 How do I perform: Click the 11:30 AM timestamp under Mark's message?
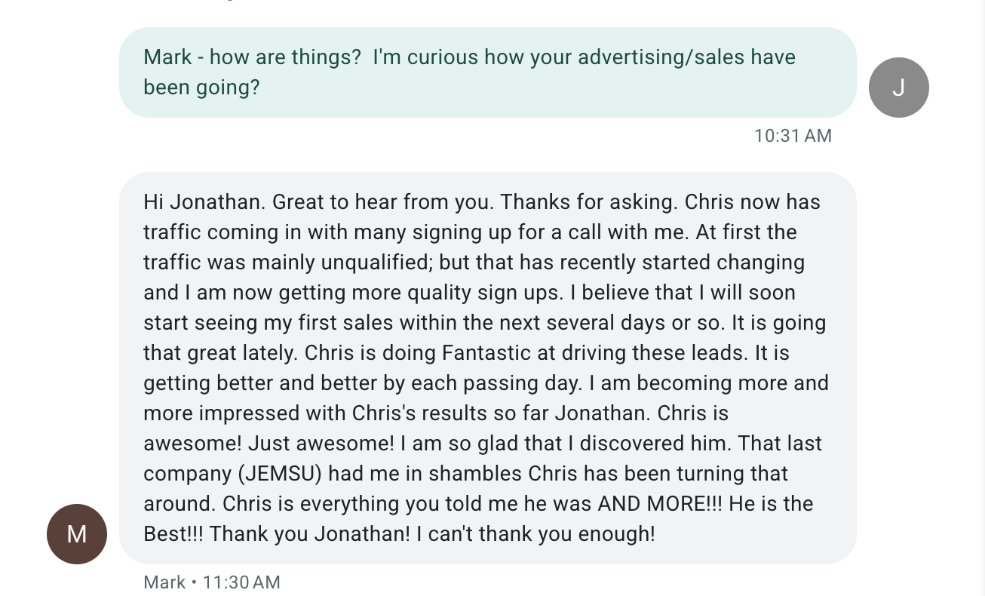(x=241, y=582)
